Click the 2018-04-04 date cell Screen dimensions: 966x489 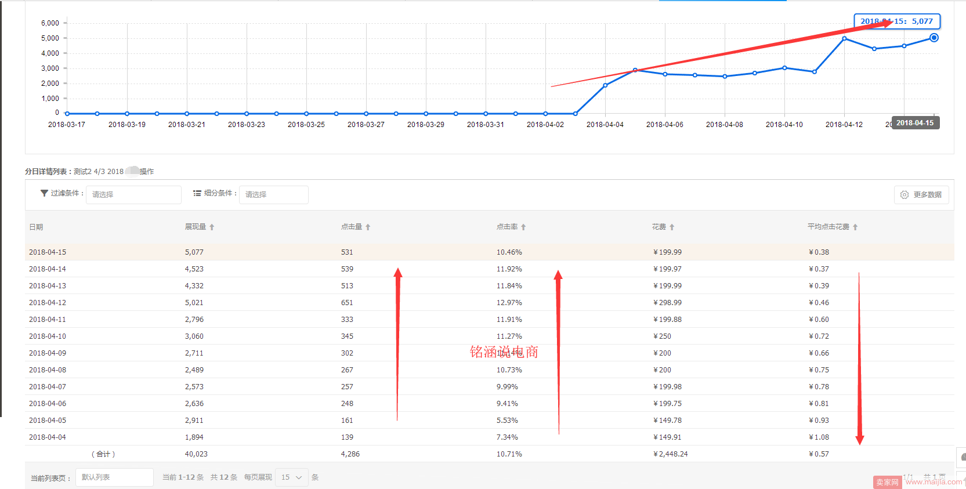pos(48,437)
